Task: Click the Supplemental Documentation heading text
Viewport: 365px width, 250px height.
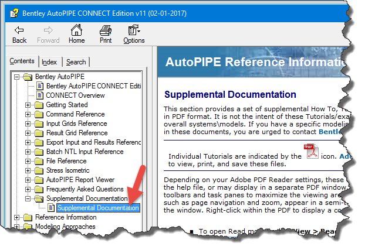Action: click(230, 95)
